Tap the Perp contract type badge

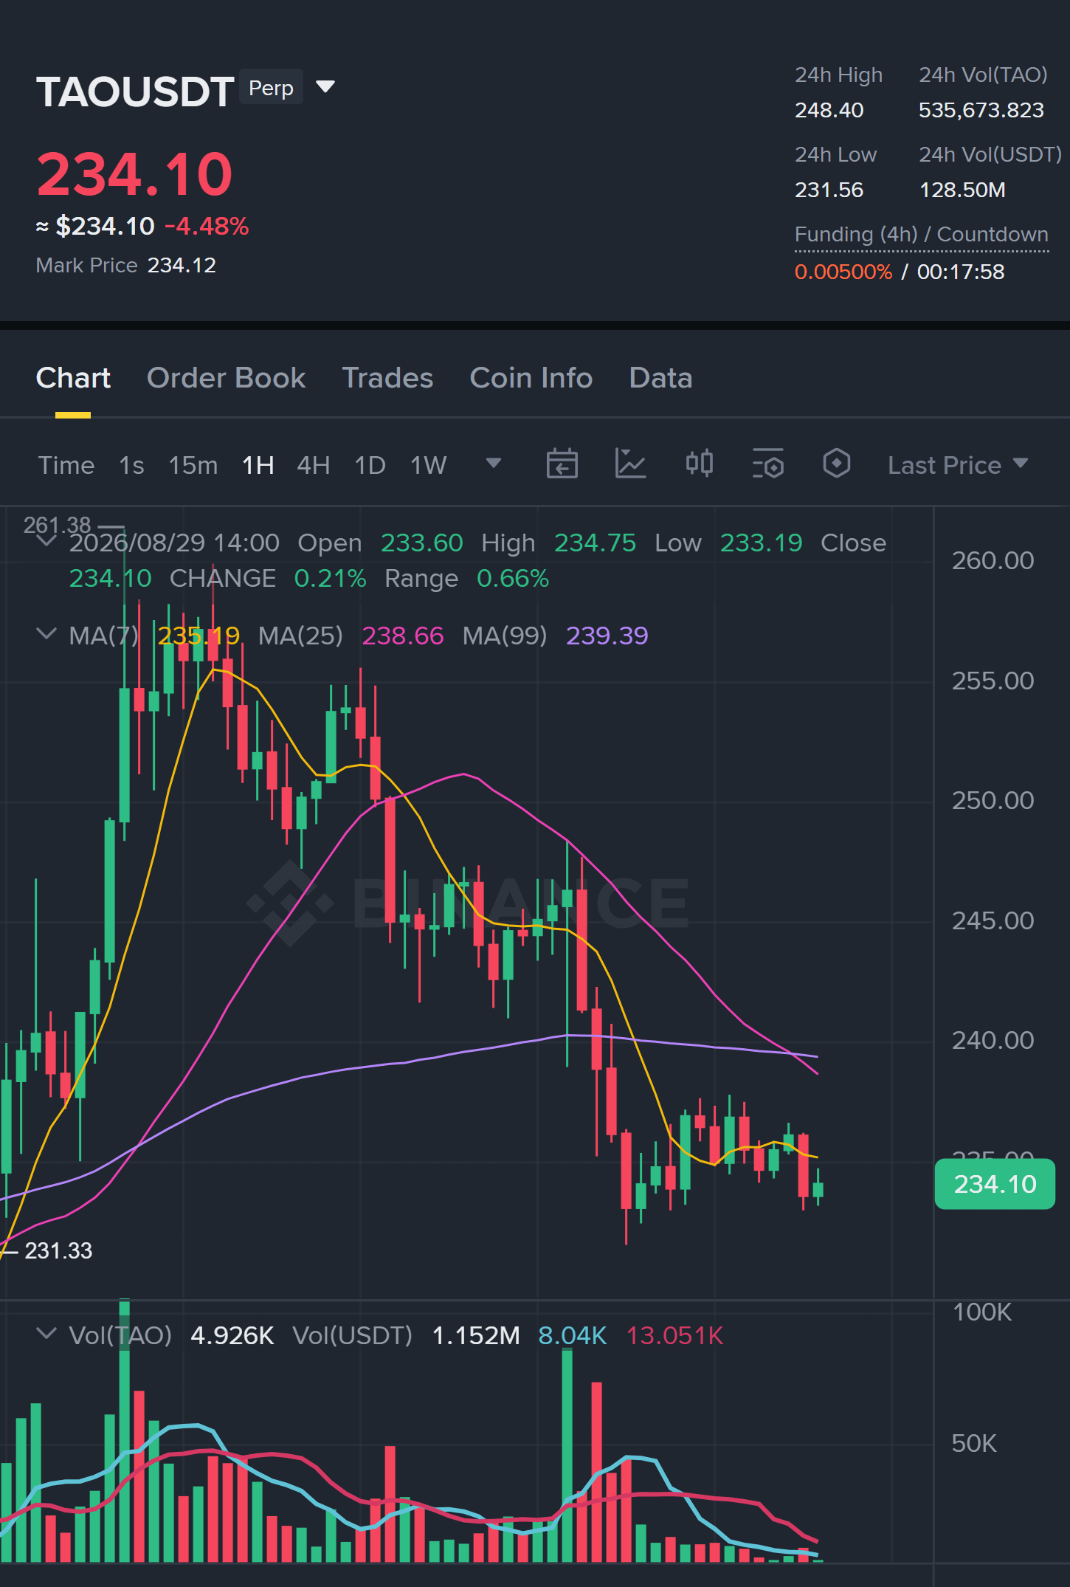(271, 87)
